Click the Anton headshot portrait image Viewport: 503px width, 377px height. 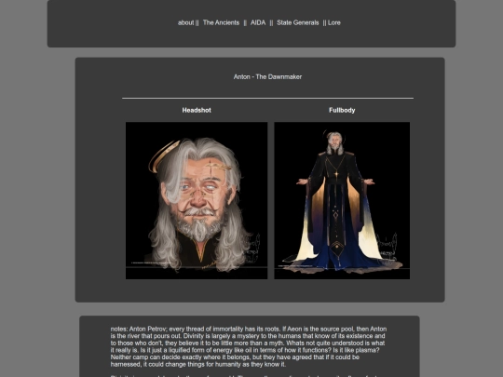click(197, 200)
